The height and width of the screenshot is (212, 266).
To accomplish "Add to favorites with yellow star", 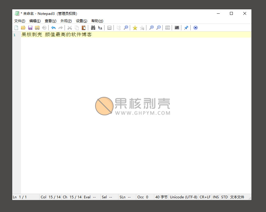I will click(x=135, y=28).
